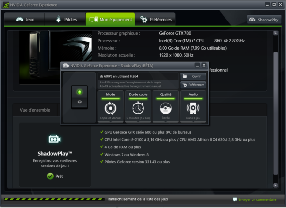
Task: Click the download icon on Pilotes tab
Action: (58, 19)
